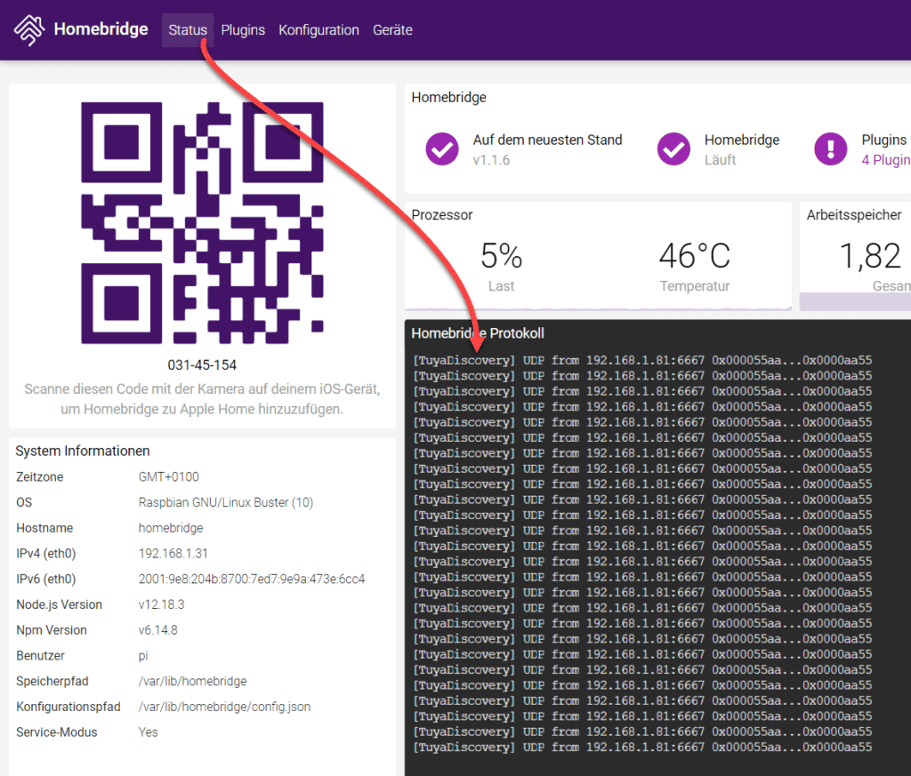Viewport: 911px width, 776px height.
Task: Go to the Geräte tab
Action: (x=392, y=30)
